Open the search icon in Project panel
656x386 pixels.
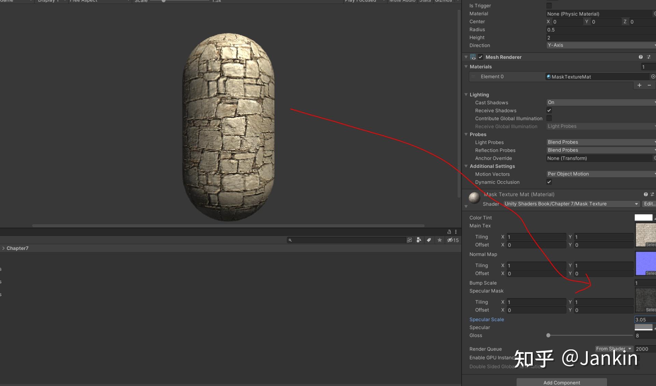click(x=290, y=240)
